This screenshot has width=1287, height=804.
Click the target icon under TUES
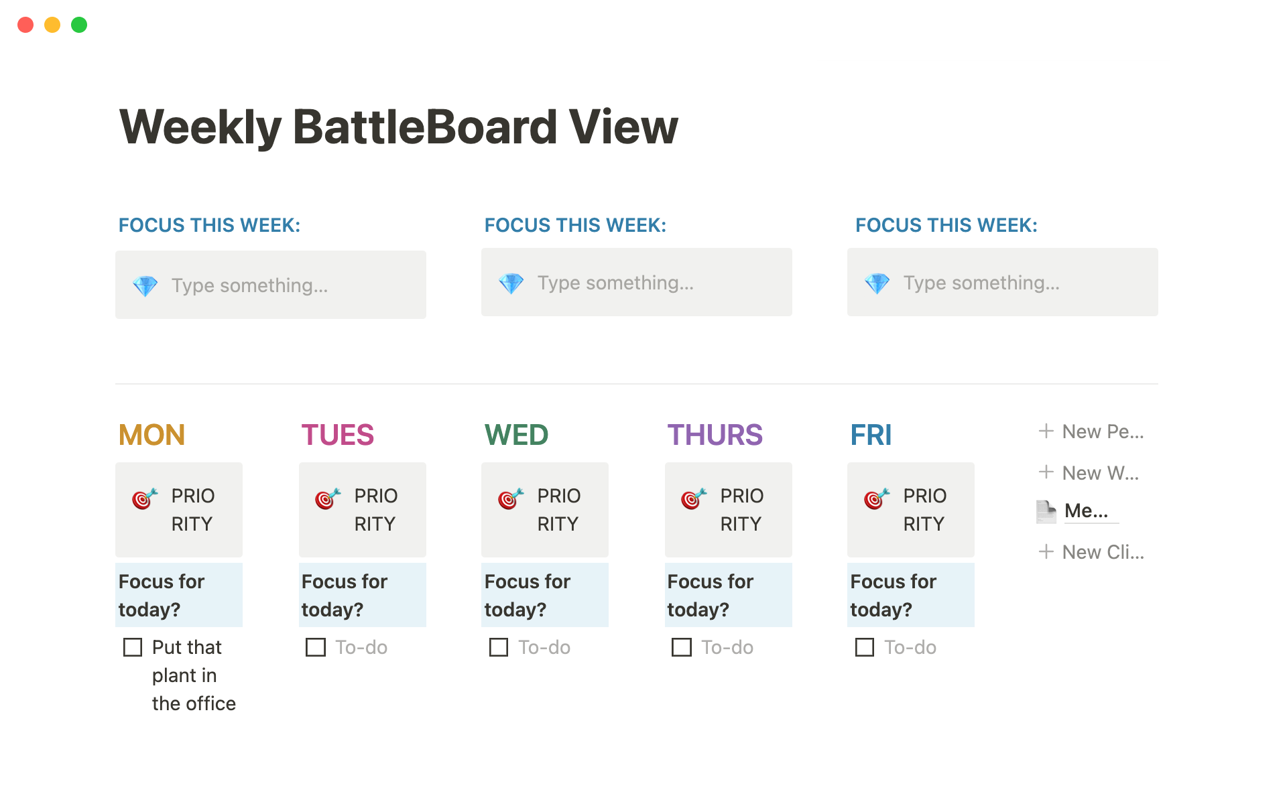328,498
